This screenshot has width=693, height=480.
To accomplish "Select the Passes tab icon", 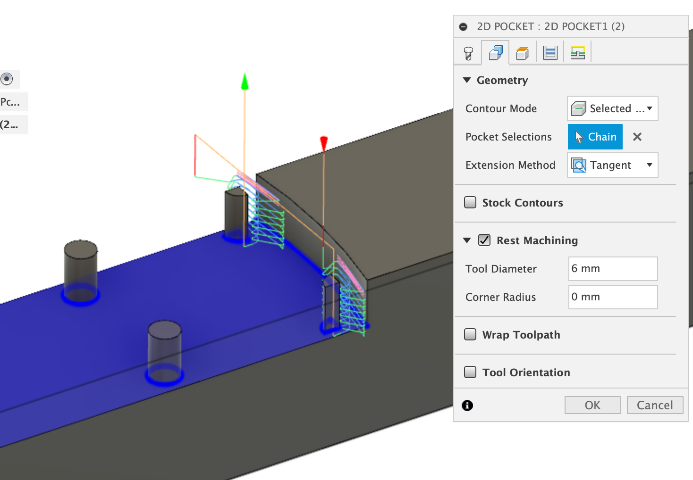I will coord(550,51).
